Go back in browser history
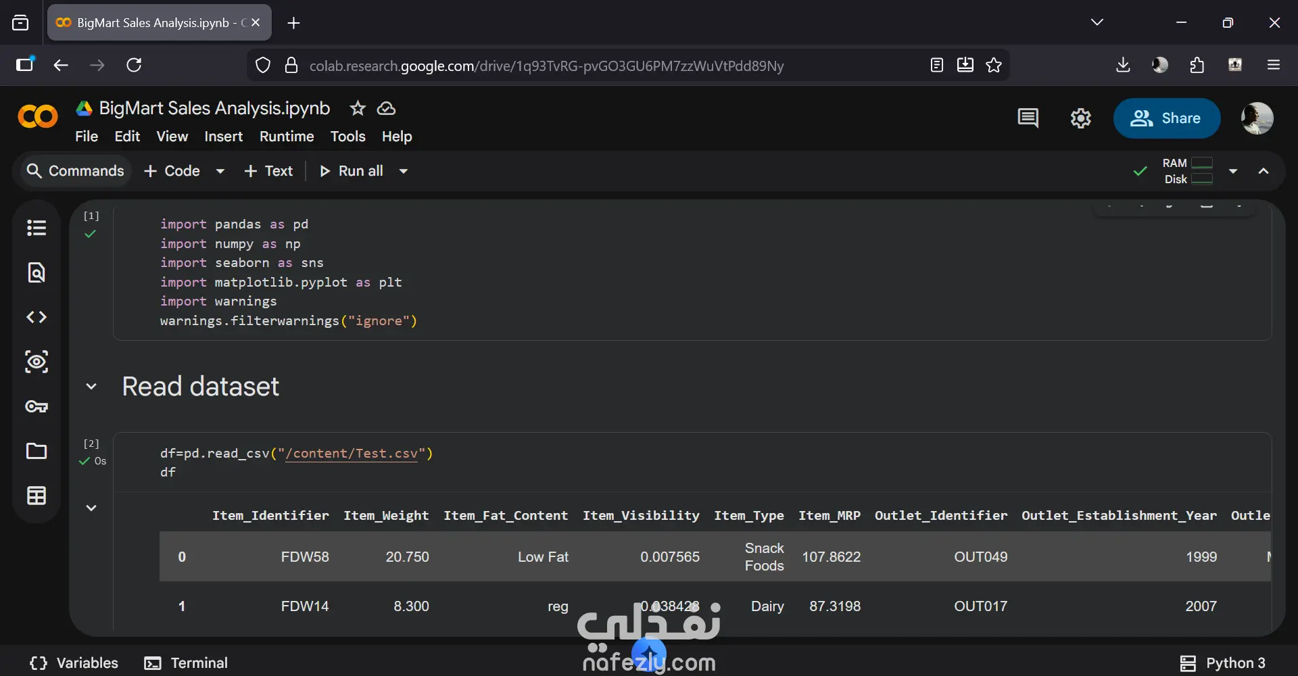This screenshot has height=676, width=1298. coord(61,65)
